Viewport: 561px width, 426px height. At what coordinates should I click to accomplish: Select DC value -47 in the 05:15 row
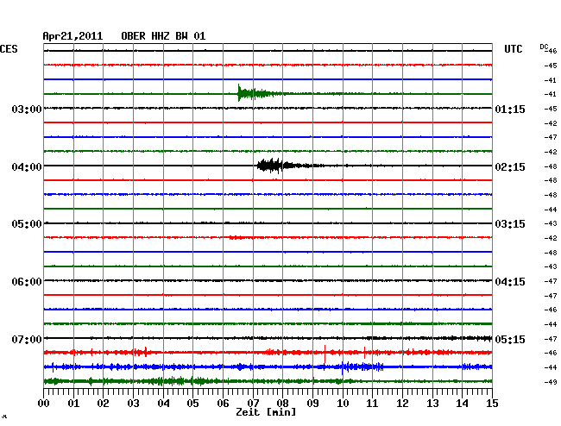tap(551, 339)
